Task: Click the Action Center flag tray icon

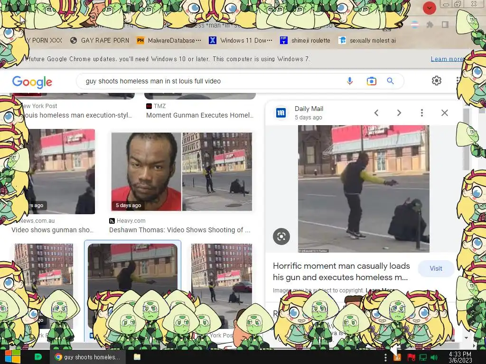Action: click(411, 358)
